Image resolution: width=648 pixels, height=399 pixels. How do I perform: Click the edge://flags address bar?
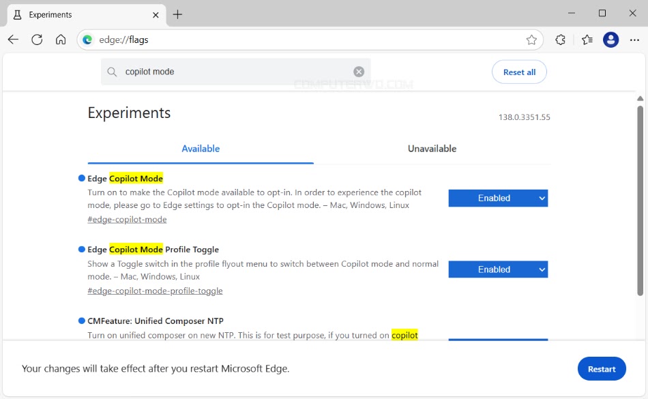[310, 40]
